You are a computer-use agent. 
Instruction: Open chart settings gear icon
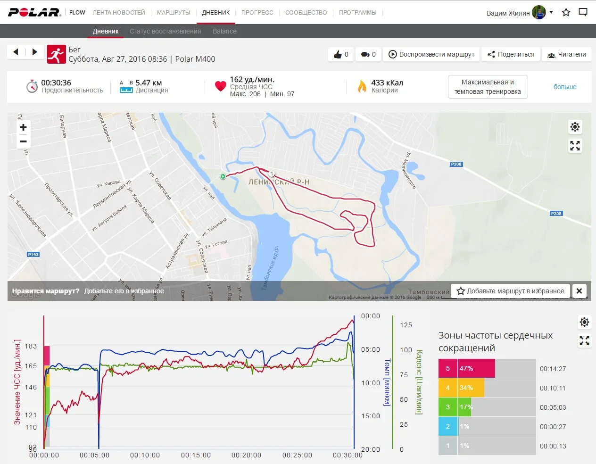584,322
